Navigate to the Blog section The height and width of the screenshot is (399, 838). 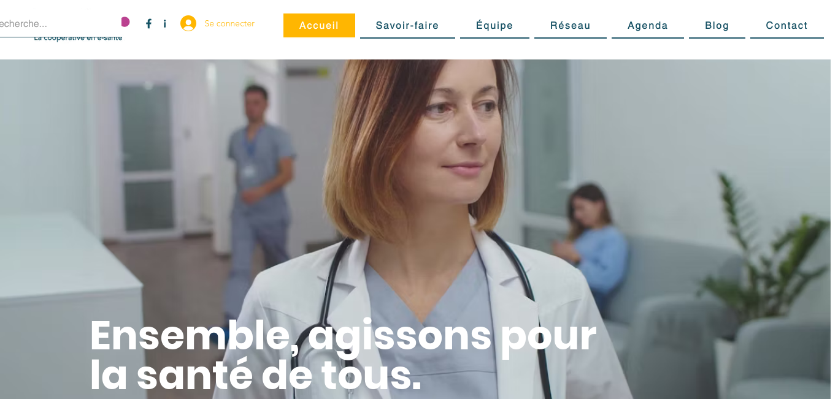[717, 25]
